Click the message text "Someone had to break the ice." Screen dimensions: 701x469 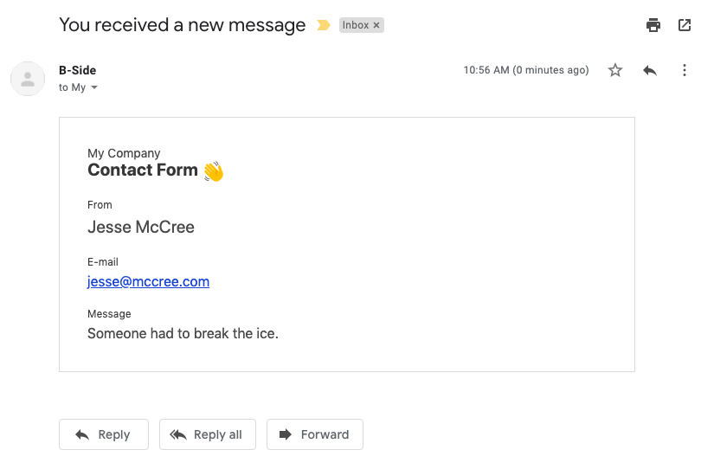[x=183, y=333]
